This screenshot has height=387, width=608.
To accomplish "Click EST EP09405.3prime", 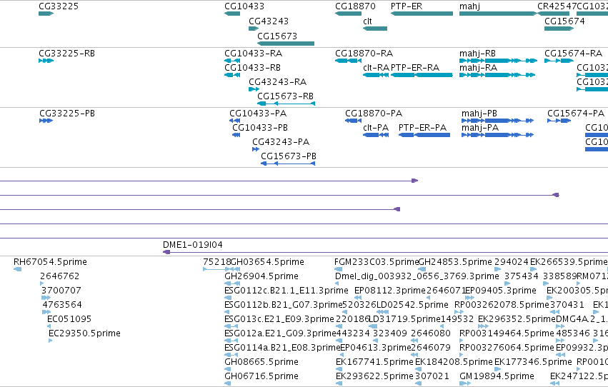I will pyautogui.click(x=501, y=290).
